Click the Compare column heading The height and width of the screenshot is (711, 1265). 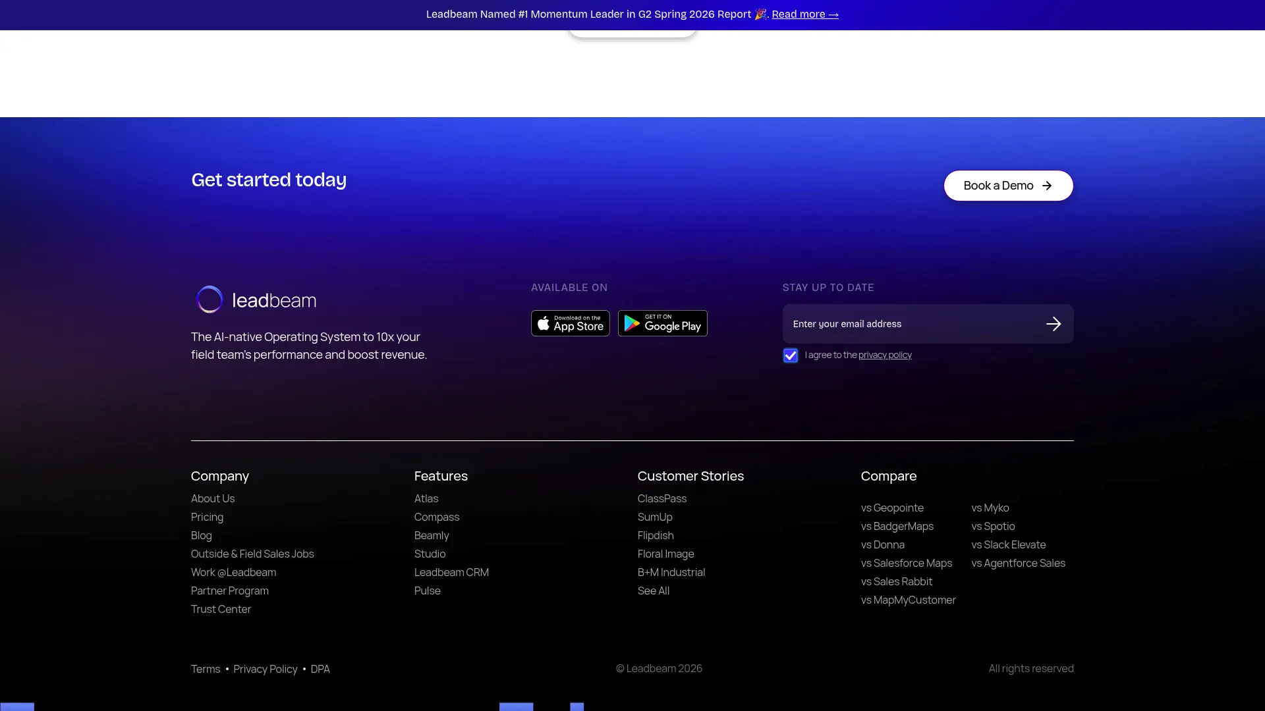889,476
